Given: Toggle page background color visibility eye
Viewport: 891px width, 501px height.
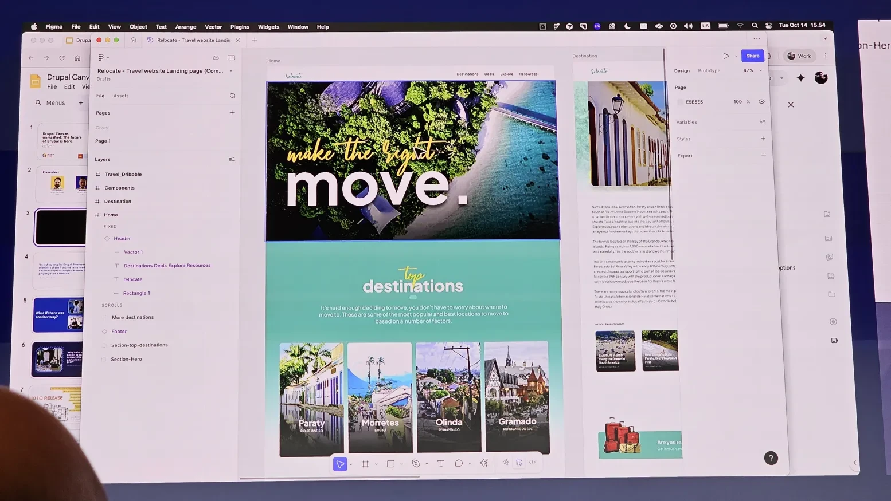Looking at the screenshot, I should click(761, 102).
